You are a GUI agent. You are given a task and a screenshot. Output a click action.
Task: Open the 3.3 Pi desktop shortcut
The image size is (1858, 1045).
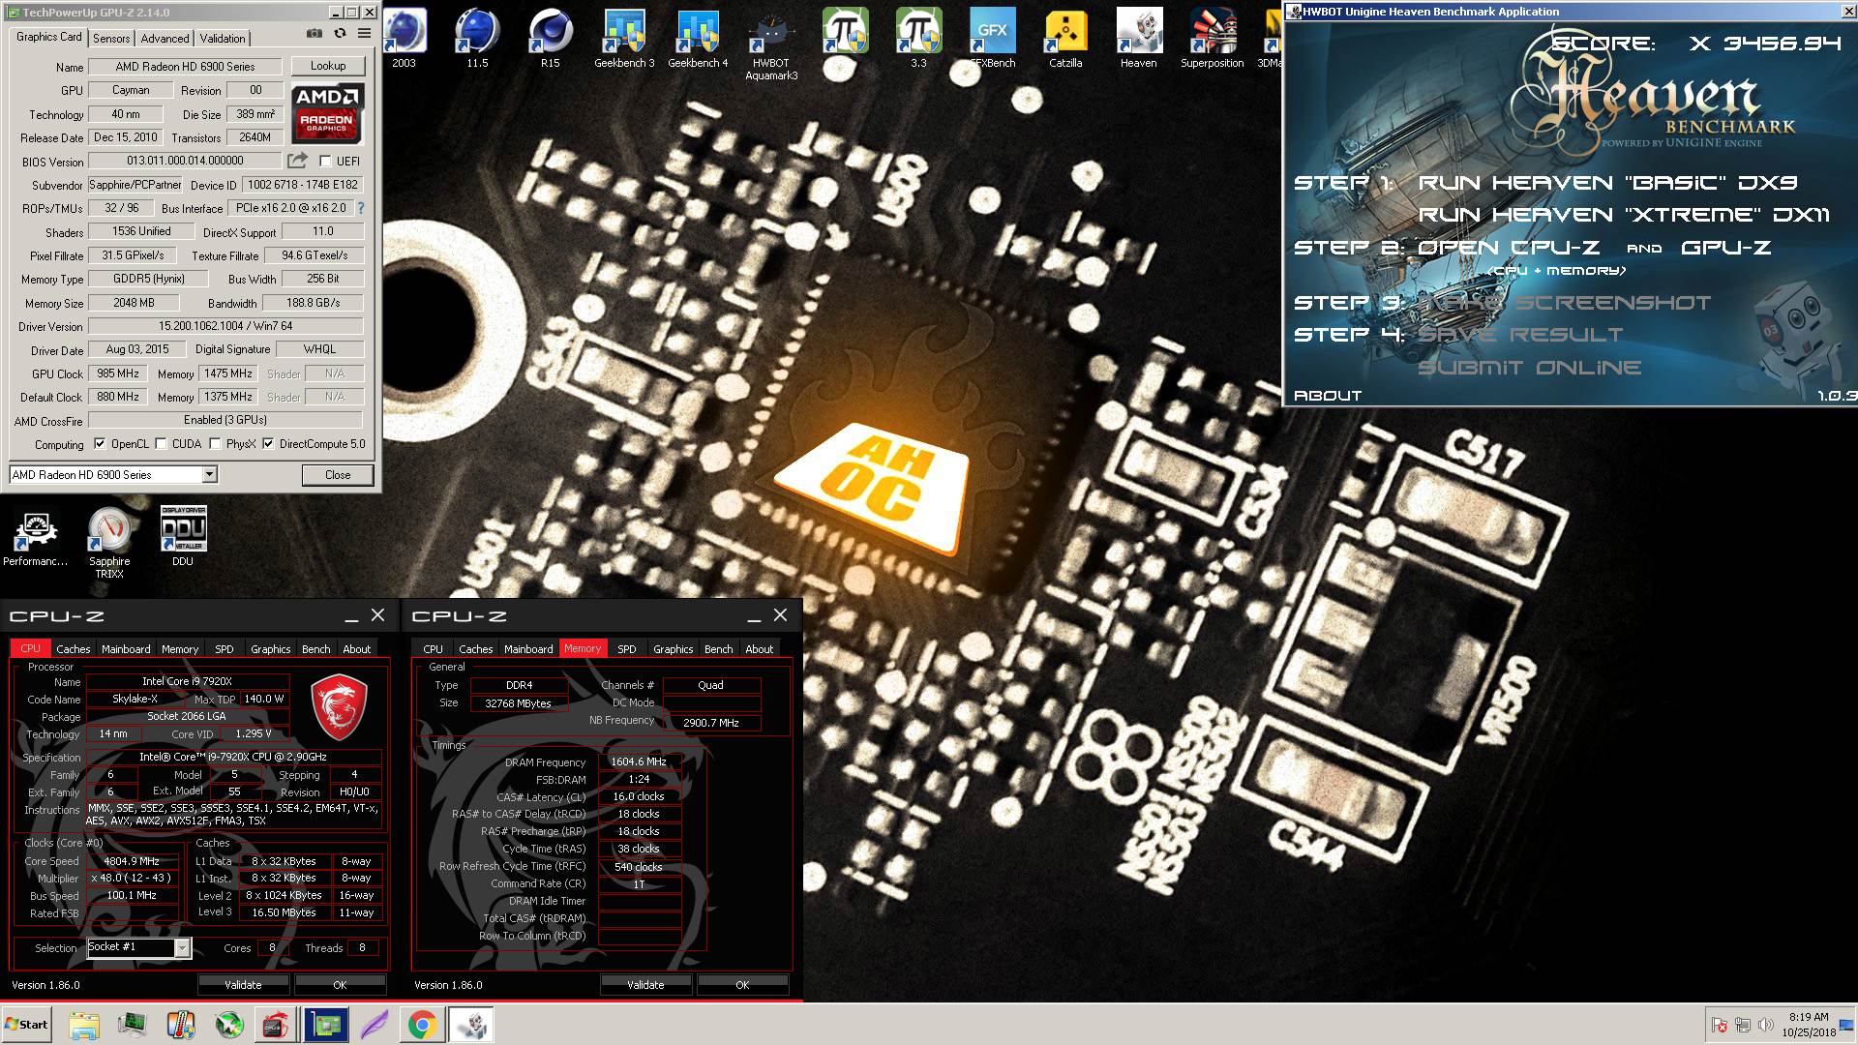(x=918, y=39)
